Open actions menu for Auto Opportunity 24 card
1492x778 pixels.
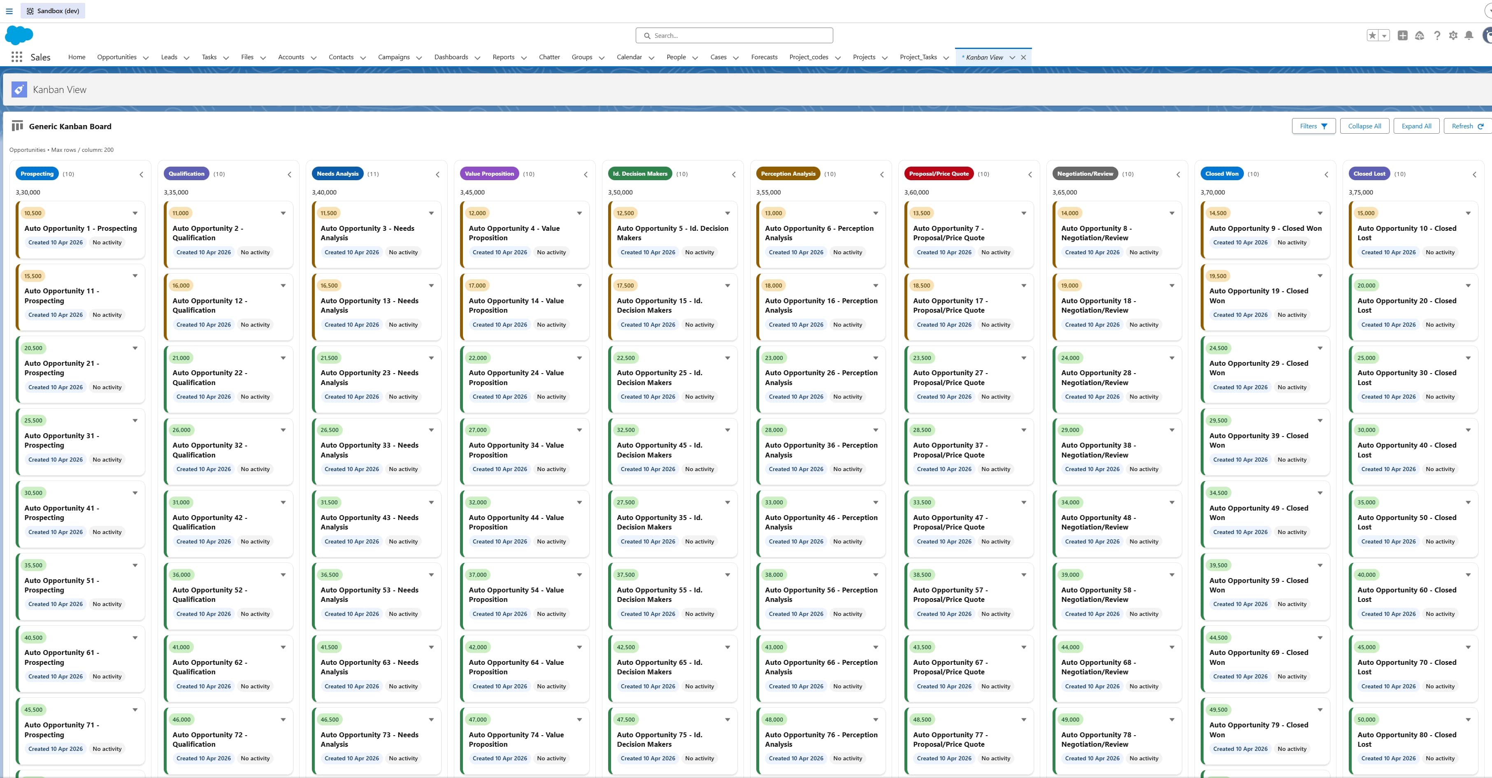click(x=579, y=358)
